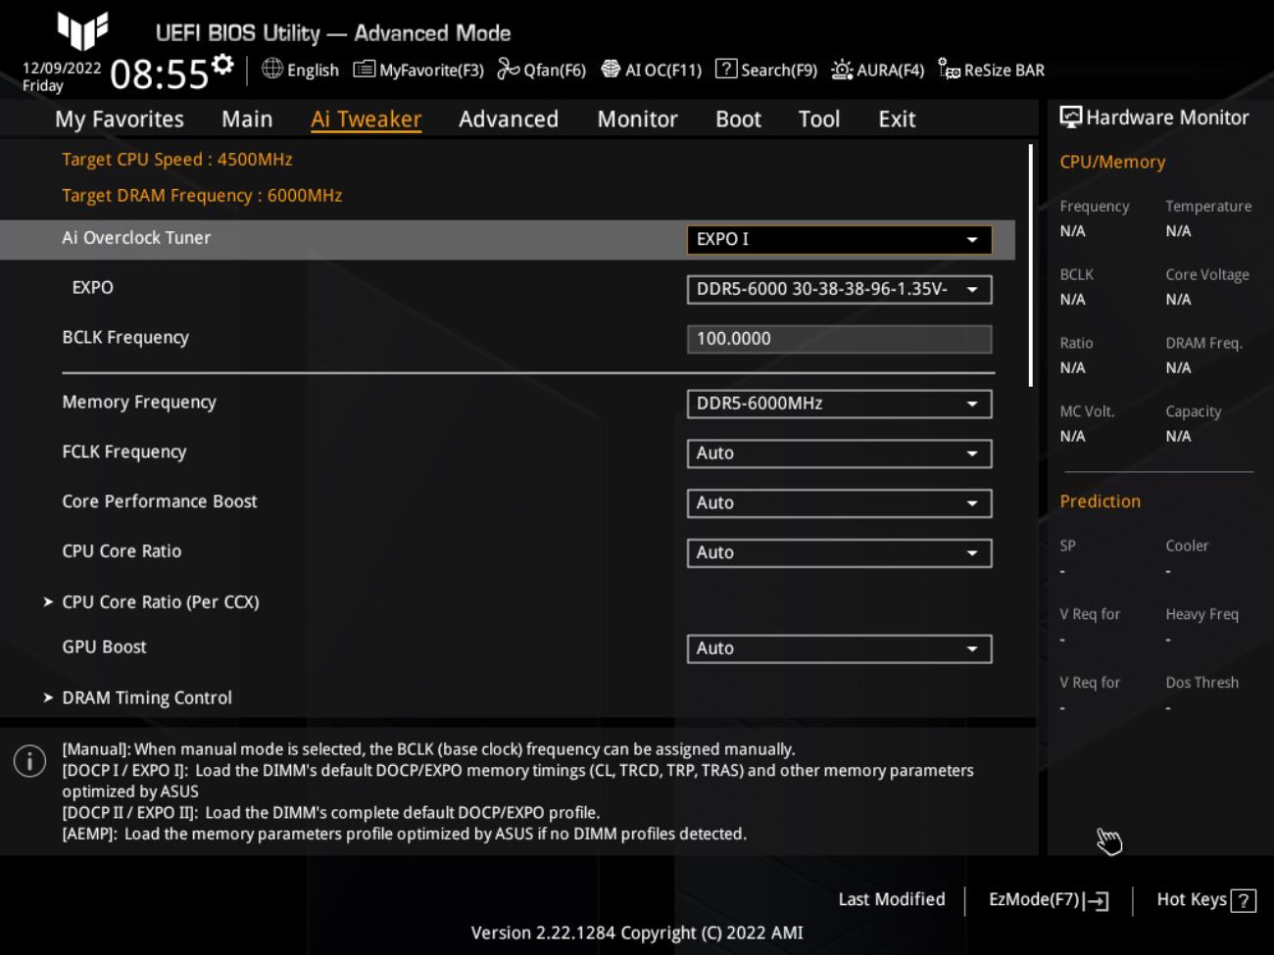
Task: Open FCLK Frequency dropdown
Action: click(x=839, y=454)
